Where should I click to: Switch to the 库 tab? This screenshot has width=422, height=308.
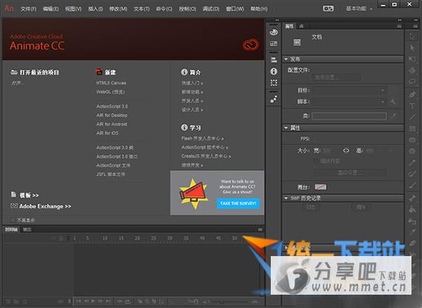[x=302, y=26]
